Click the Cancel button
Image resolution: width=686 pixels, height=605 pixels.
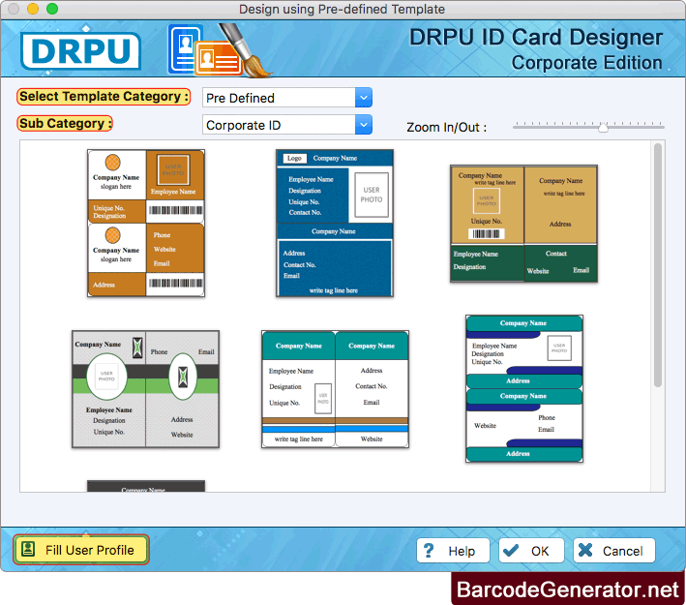click(x=614, y=551)
